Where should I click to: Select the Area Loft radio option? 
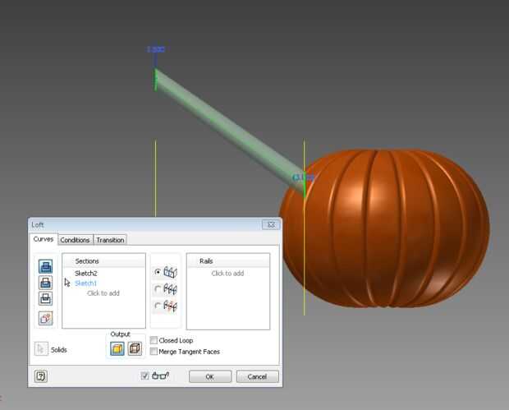click(x=158, y=306)
